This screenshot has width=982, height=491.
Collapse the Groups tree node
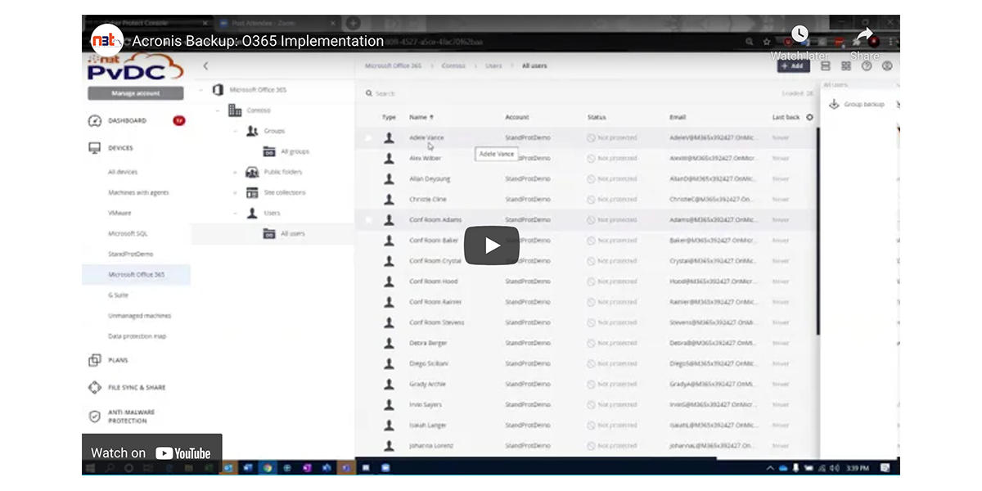click(235, 131)
